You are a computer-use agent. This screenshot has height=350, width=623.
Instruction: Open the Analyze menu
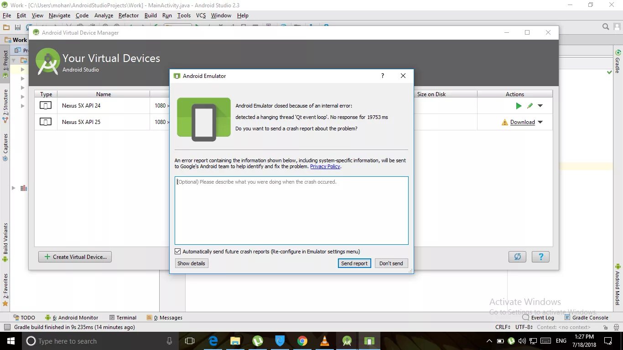pos(104,15)
